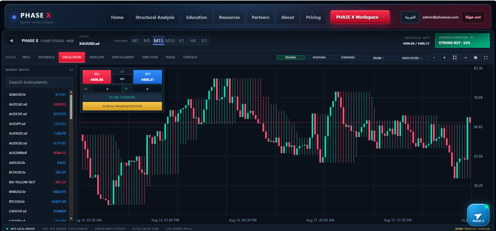Click the scroll down arrow in Market Watch
Image resolution: width=496 pixels, height=231 pixels.
71,219
